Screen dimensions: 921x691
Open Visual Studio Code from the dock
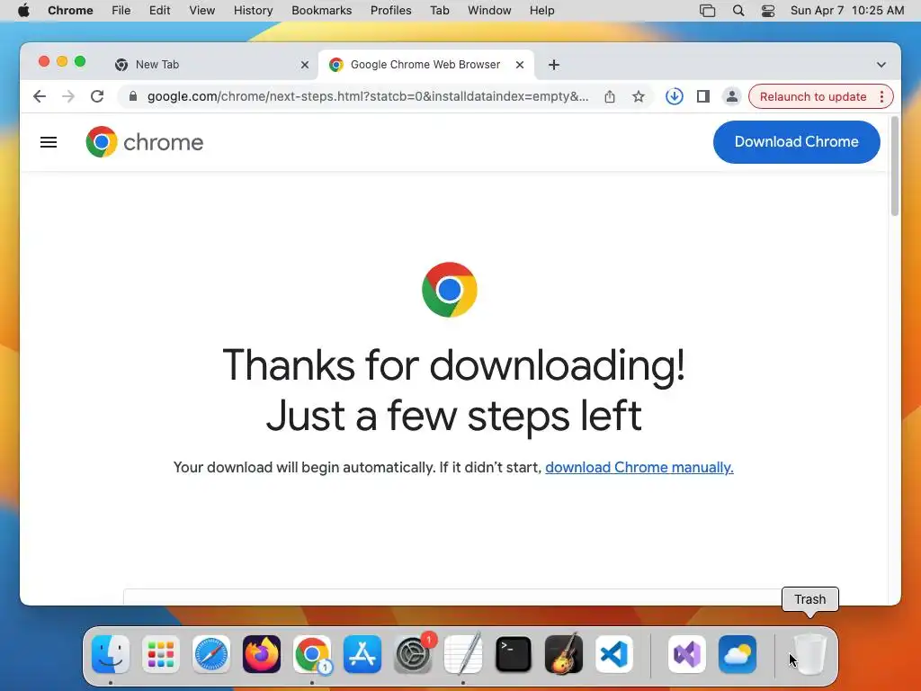(x=613, y=654)
